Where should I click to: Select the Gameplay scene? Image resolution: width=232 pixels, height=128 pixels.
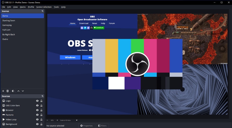pos(22,25)
